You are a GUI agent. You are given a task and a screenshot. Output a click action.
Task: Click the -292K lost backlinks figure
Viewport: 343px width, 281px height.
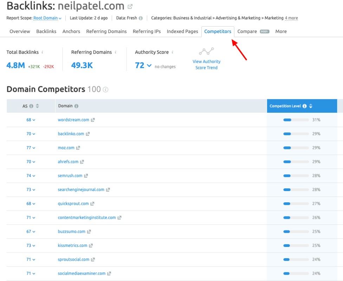pos(48,67)
